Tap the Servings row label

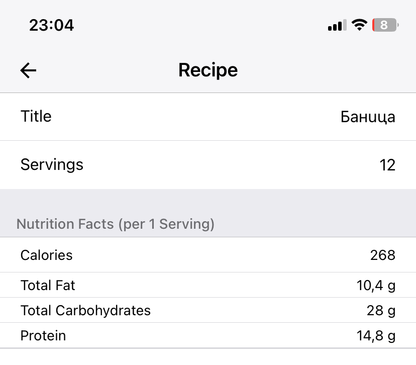52,164
